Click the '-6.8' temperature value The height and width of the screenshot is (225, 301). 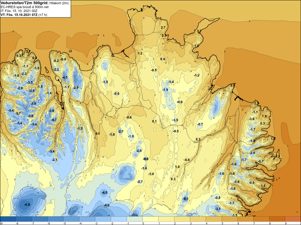(x=27, y=205)
